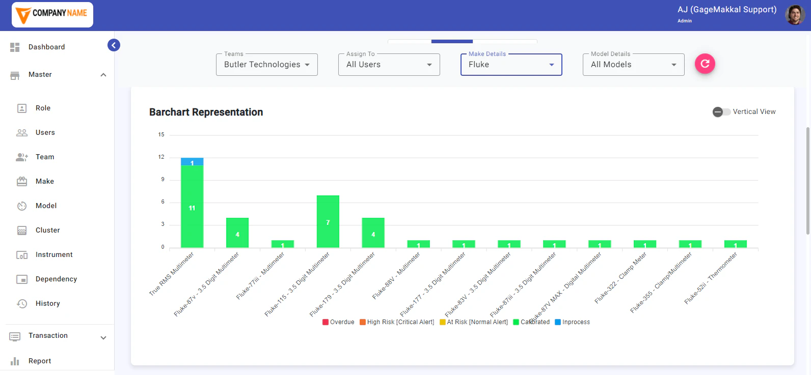The width and height of the screenshot is (811, 375).
Task: Click the Users icon in sidebar
Action: [x=22, y=133]
